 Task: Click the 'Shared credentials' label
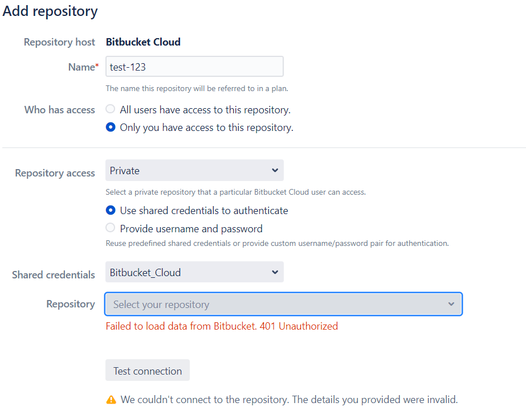tap(54, 275)
